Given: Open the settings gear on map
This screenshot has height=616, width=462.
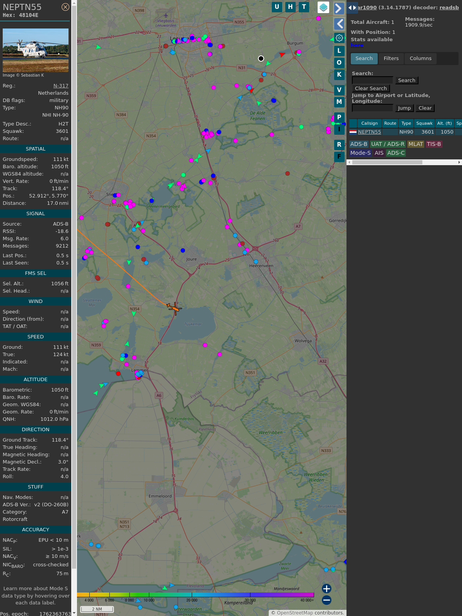Looking at the screenshot, I should (x=339, y=38).
